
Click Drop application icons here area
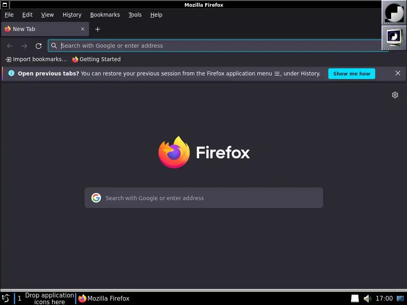49,298
